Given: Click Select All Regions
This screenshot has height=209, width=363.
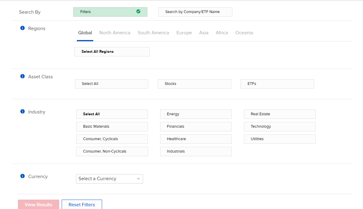Looking at the screenshot, I should (x=112, y=52).
